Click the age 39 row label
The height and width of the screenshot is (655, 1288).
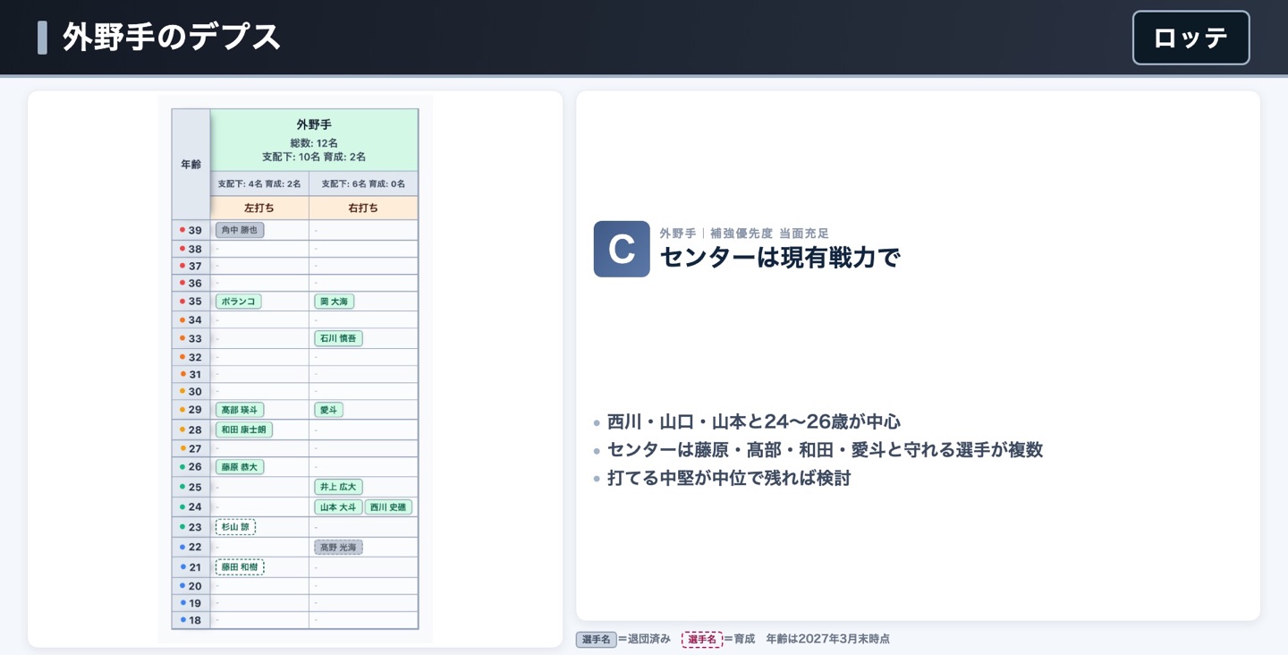[x=191, y=231]
